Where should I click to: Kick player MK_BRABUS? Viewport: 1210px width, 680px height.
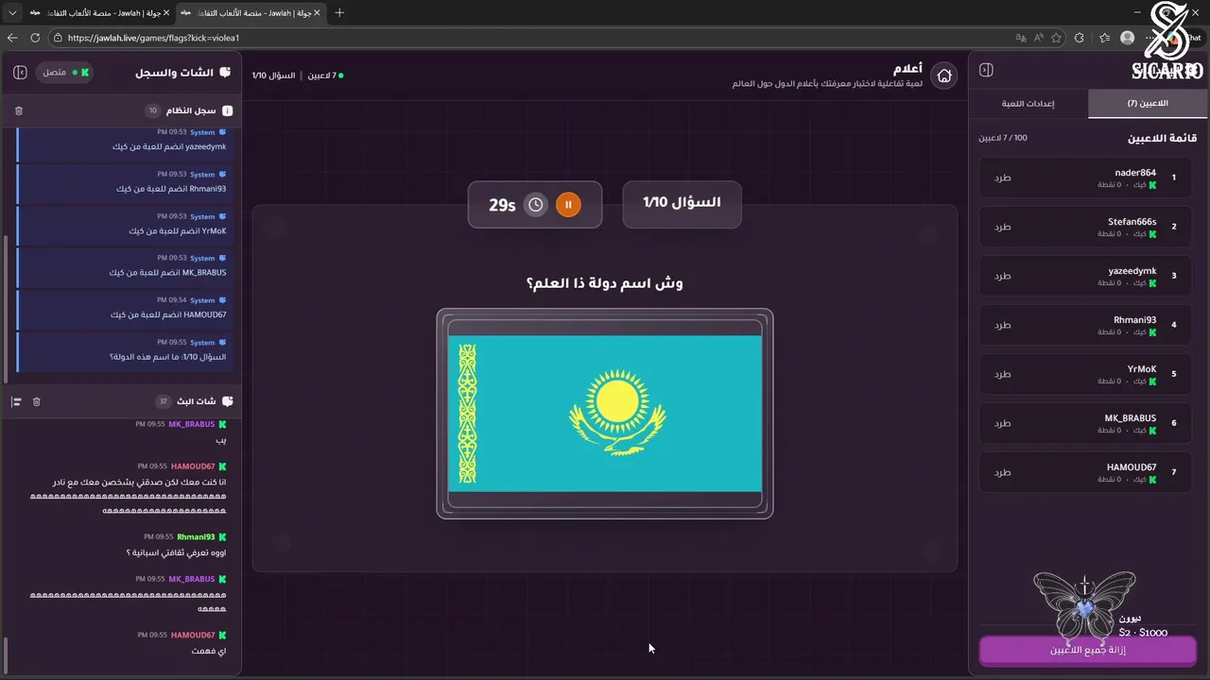click(x=1002, y=423)
